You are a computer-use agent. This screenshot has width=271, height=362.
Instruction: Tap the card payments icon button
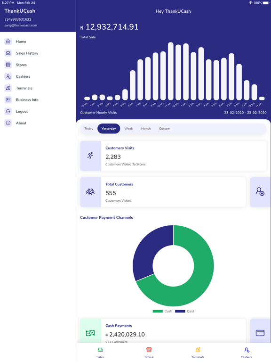260,333
